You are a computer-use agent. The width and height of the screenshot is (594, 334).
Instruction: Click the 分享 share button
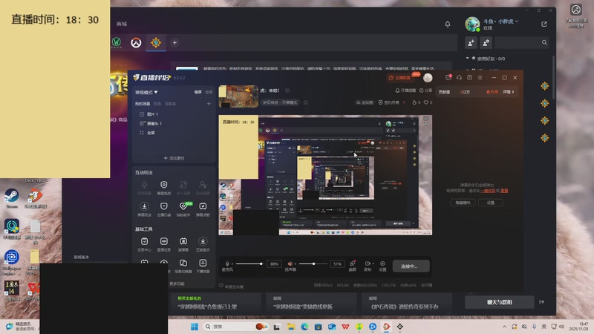[425, 91]
